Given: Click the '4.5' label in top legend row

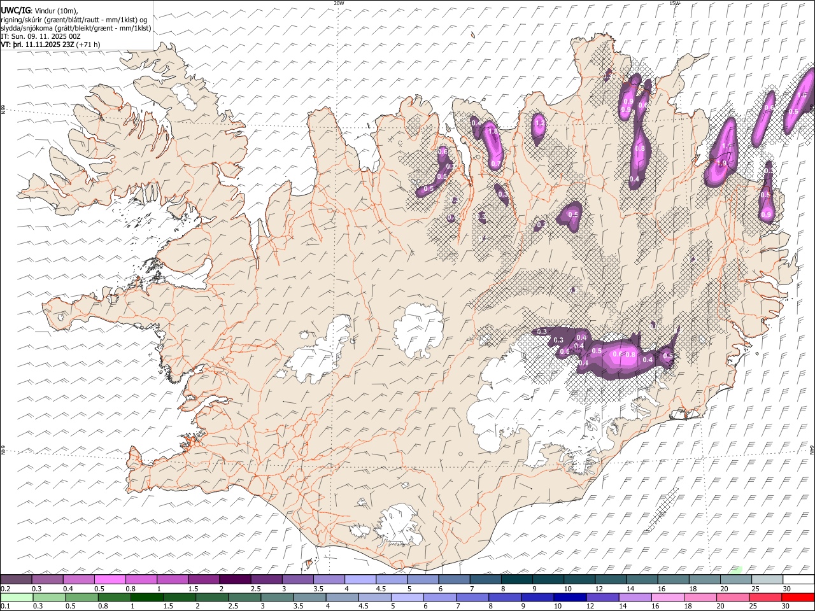Looking at the screenshot, I should pos(381,589).
